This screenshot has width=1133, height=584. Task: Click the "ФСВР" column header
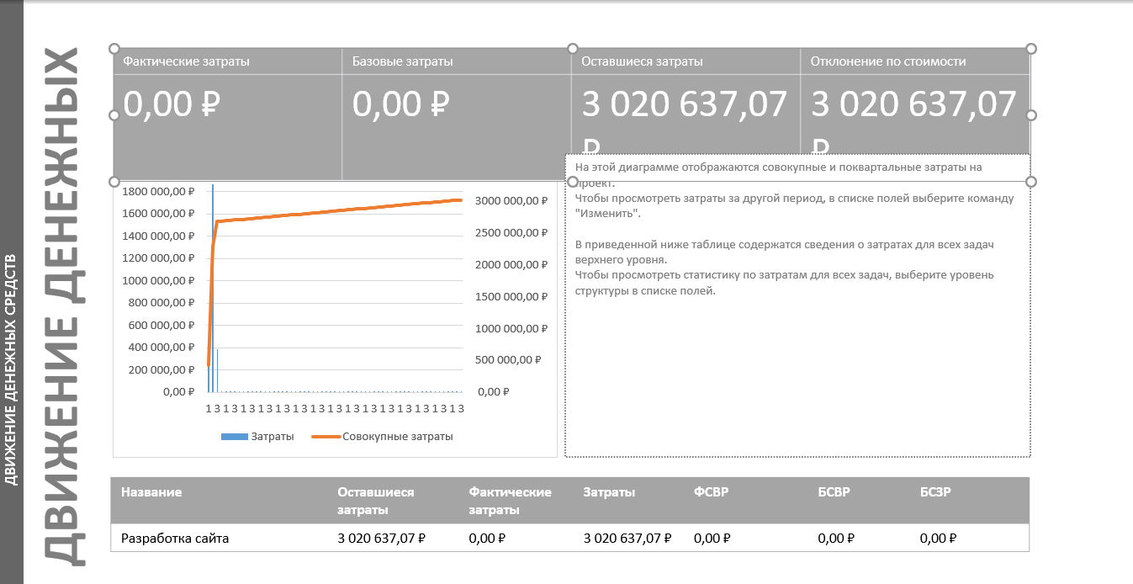pyautogui.click(x=711, y=492)
